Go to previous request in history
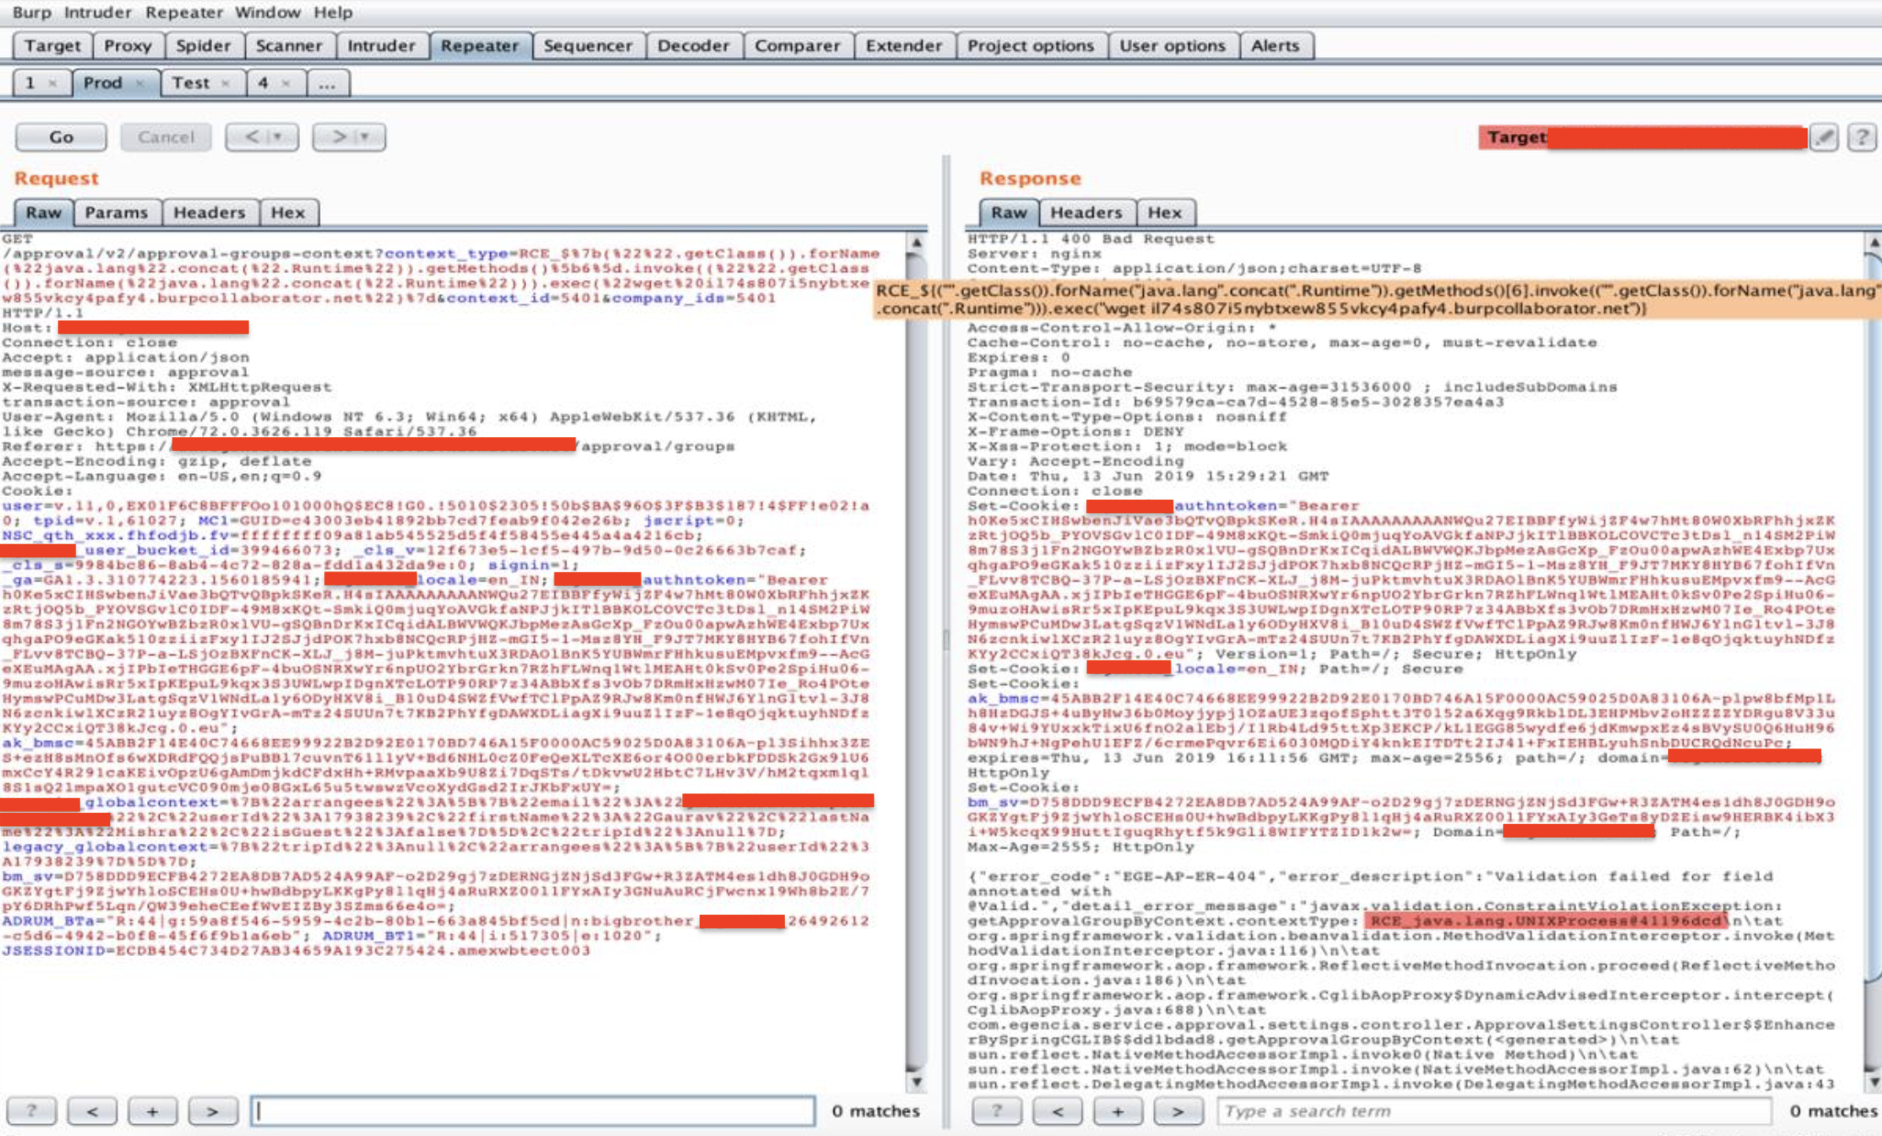Image resolution: width=1882 pixels, height=1136 pixels. click(x=262, y=137)
